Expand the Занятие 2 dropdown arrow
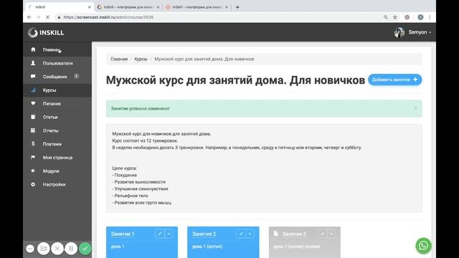This screenshot has height=258, width=459. pos(250,234)
